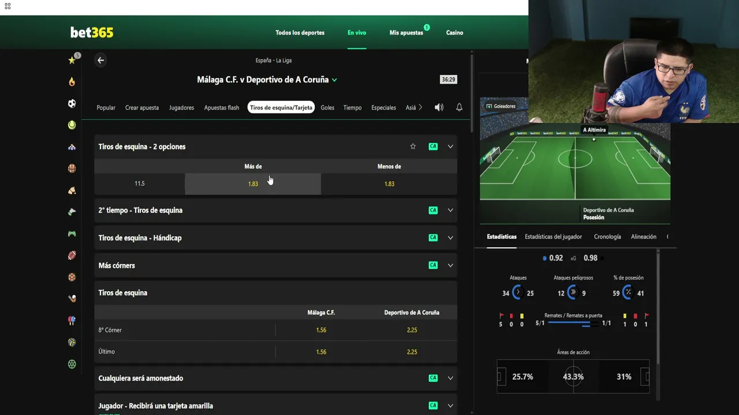
Task: Click the markets list vertical scrollbar
Action: pyautogui.click(x=472, y=92)
